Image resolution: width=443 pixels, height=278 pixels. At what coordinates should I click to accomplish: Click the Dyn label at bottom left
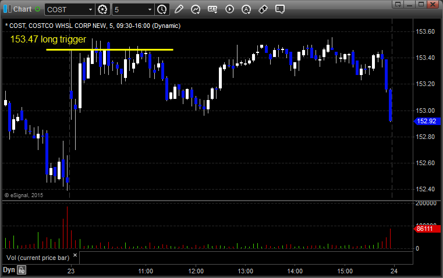pyautogui.click(x=9, y=270)
